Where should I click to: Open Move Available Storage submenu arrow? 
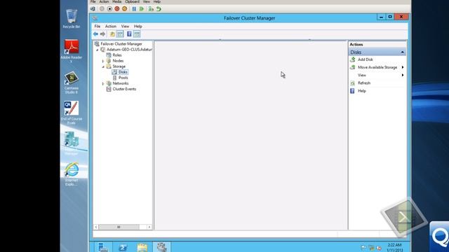click(x=403, y=67)
